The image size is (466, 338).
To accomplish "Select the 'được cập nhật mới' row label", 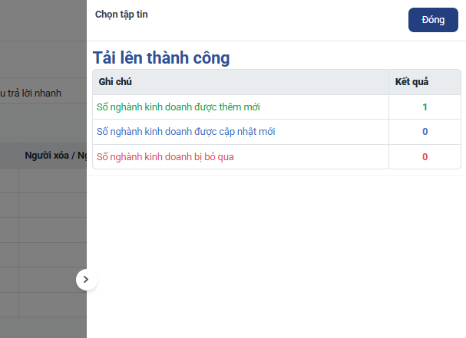I will [x=186, y=132].
